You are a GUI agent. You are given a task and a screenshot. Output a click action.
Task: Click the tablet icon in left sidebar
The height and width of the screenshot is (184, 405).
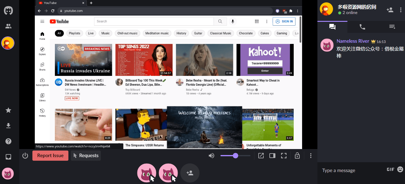pos(8,157)
